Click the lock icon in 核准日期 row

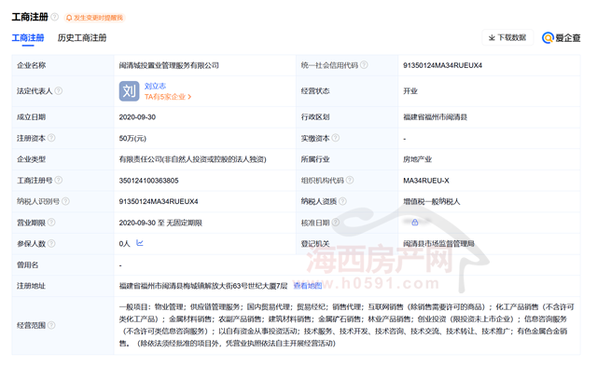(415, 223)
